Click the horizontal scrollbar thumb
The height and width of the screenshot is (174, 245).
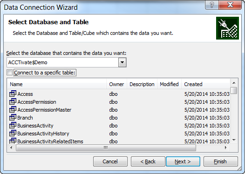coord(106,147)
